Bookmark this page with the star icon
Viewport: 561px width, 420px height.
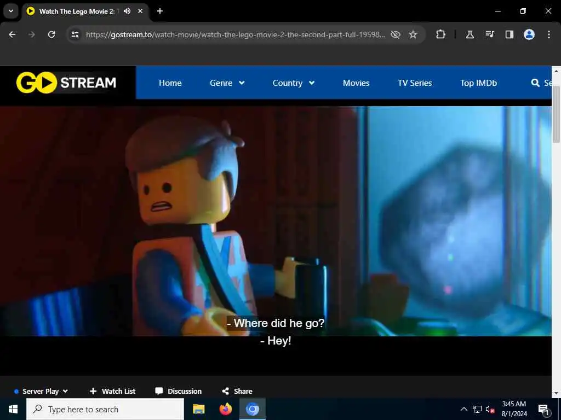coord(413,34)
